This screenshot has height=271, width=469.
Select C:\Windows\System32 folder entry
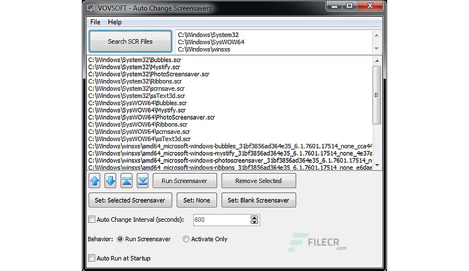tap(208, 35)
